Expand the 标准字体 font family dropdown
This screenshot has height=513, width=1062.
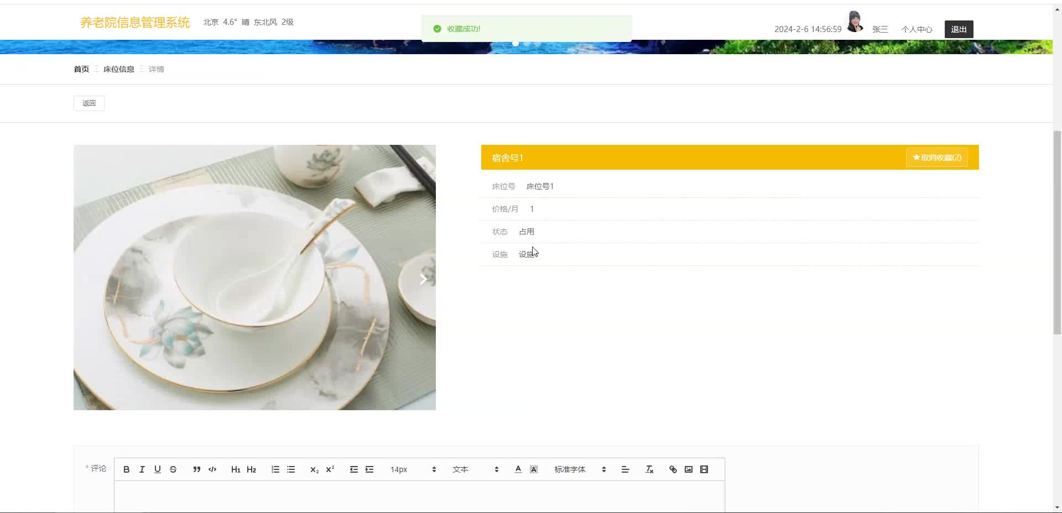pos(578,469)
